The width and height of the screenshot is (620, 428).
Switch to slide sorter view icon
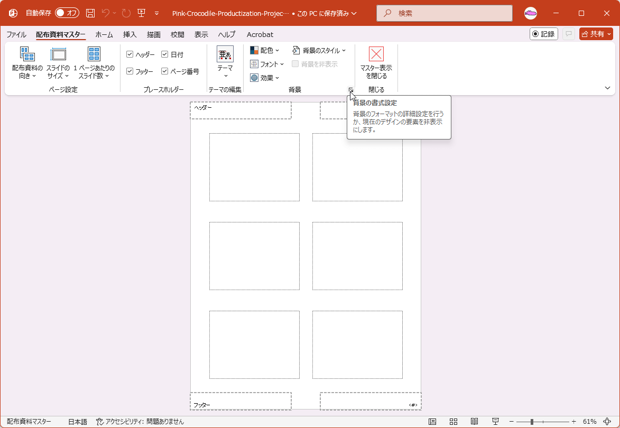[x=454, y=422]
